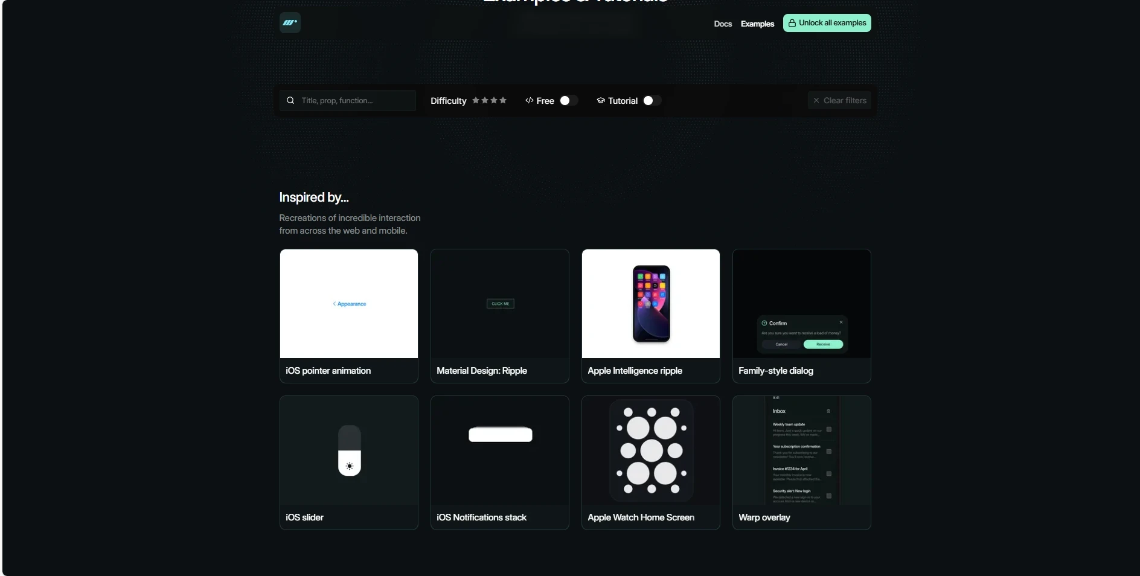The width and height of the screenshot is (1140, 576).
Task: Set difficulty to four stars
Action: pos(503,100)
